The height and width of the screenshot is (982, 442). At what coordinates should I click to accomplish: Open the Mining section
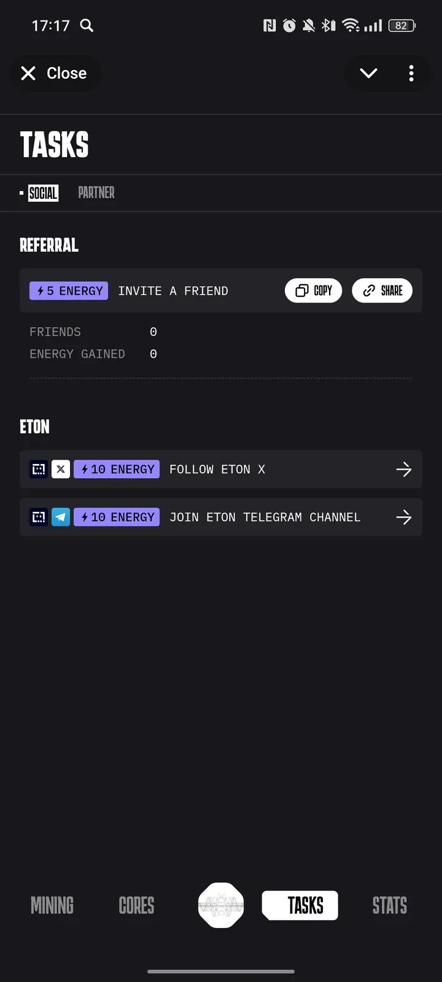tap(52, 905)
